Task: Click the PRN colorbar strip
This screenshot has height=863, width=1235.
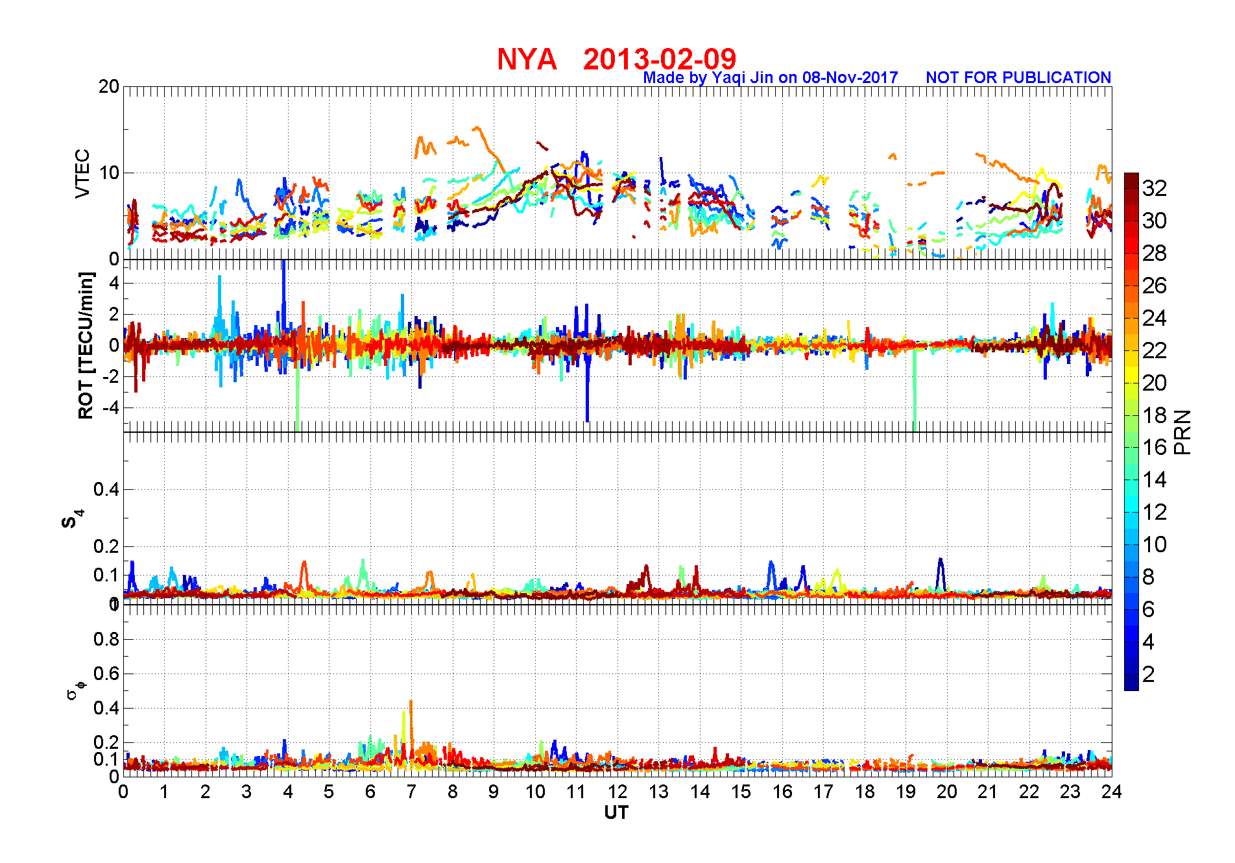Action: pyautogui.click(x=1131, y=431)
